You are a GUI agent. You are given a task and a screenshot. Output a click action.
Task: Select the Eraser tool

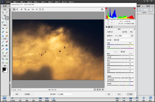point(7,42)
